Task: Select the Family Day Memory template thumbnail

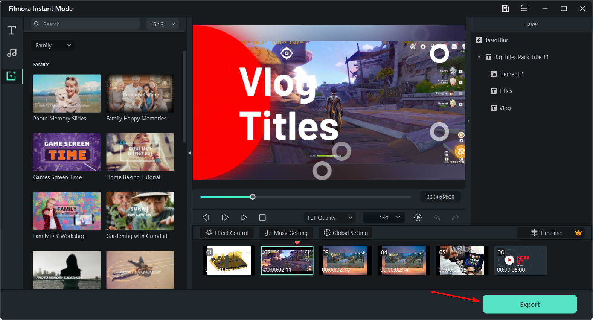Action: click(x=140, y=270)
